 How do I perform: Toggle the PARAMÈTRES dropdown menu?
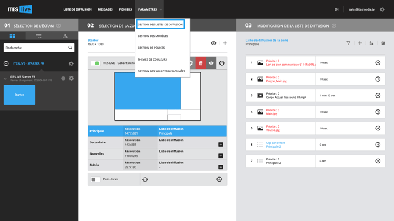coord(149,9)
